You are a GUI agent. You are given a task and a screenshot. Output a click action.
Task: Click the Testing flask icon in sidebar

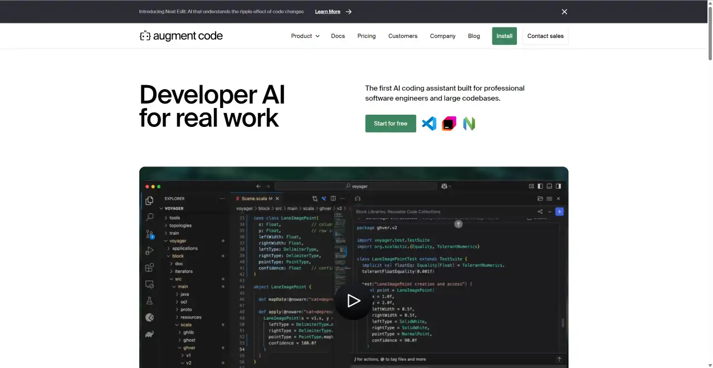[x=149, y=301]
